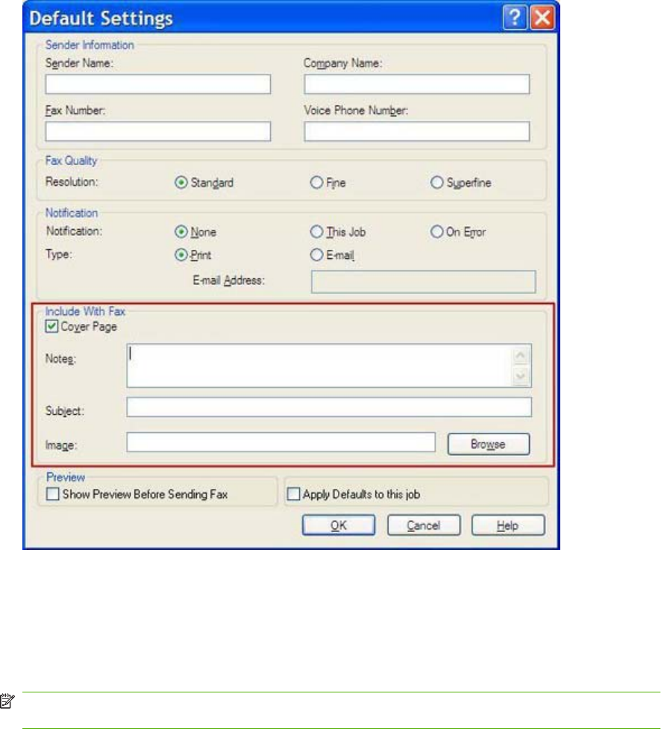
Task: Enable Show Preview Before Sending Fax
Action: tap(52, 494)
